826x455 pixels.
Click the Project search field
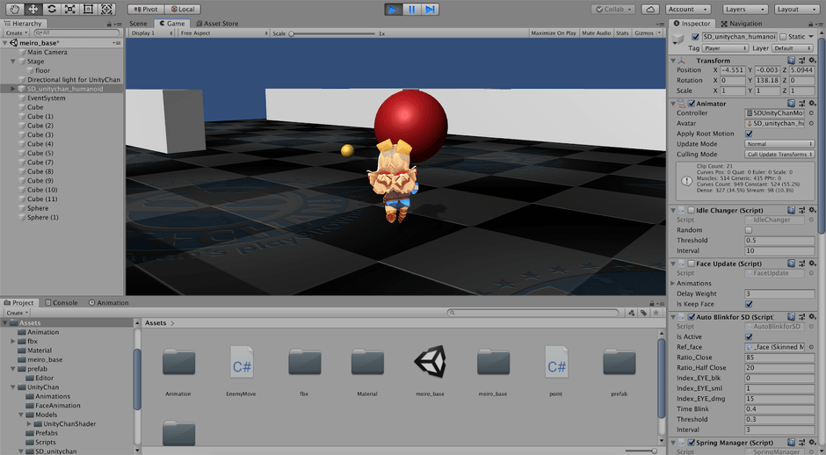tap(533, 313)
